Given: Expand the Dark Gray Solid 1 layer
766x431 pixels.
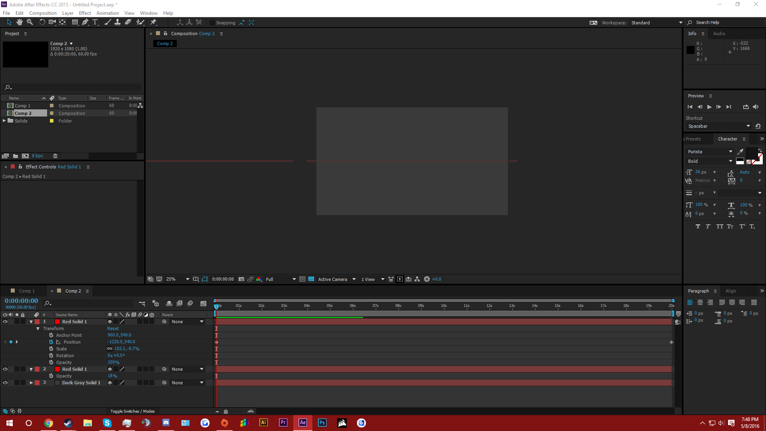Looking at the screenshot, I should pos(31,383).
